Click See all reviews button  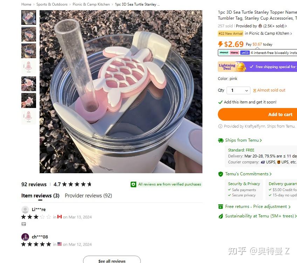click(x=112, y=260)
